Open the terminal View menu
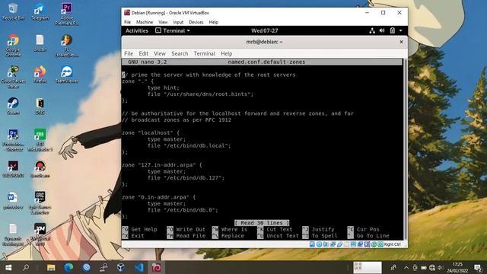Viewport: 487px width, 274px height. (x=160, y=53)
